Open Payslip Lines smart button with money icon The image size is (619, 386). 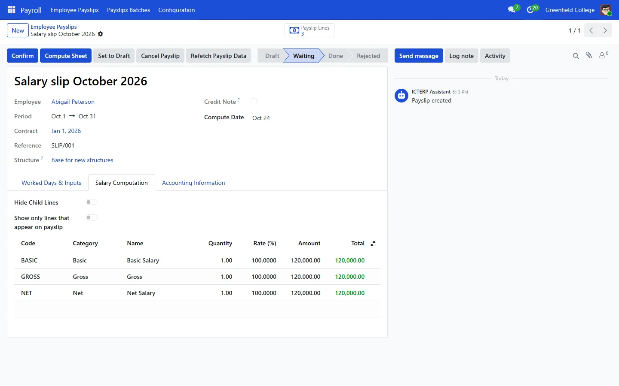(x=309, y=30)
